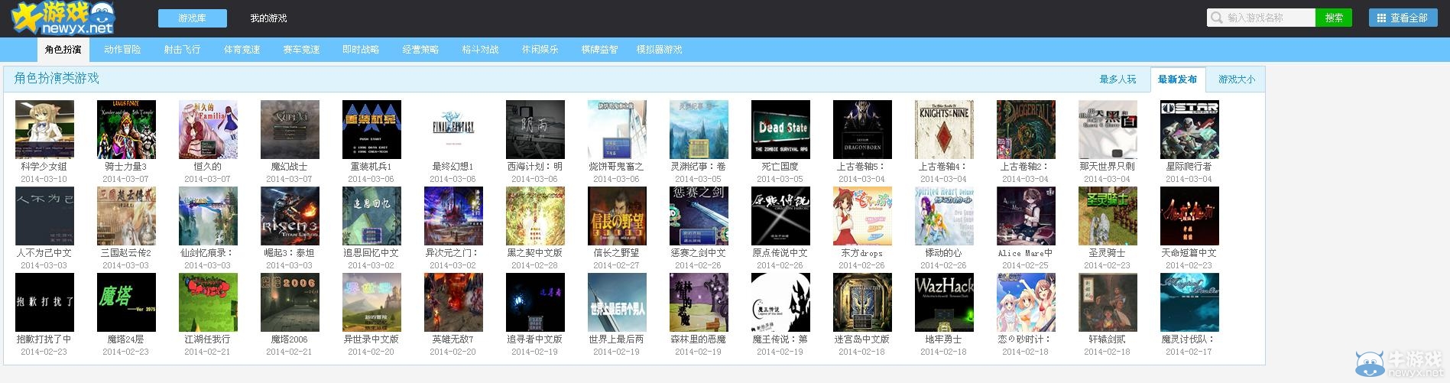Viewport: 1450px width, 383px height.
Task: Select the 模拟器游戏 category
Action: click(x=659, y=49)
